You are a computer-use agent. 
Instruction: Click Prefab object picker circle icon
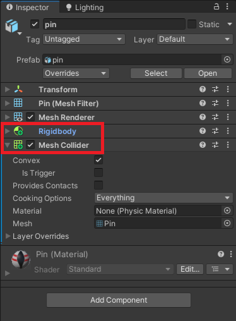227,59
